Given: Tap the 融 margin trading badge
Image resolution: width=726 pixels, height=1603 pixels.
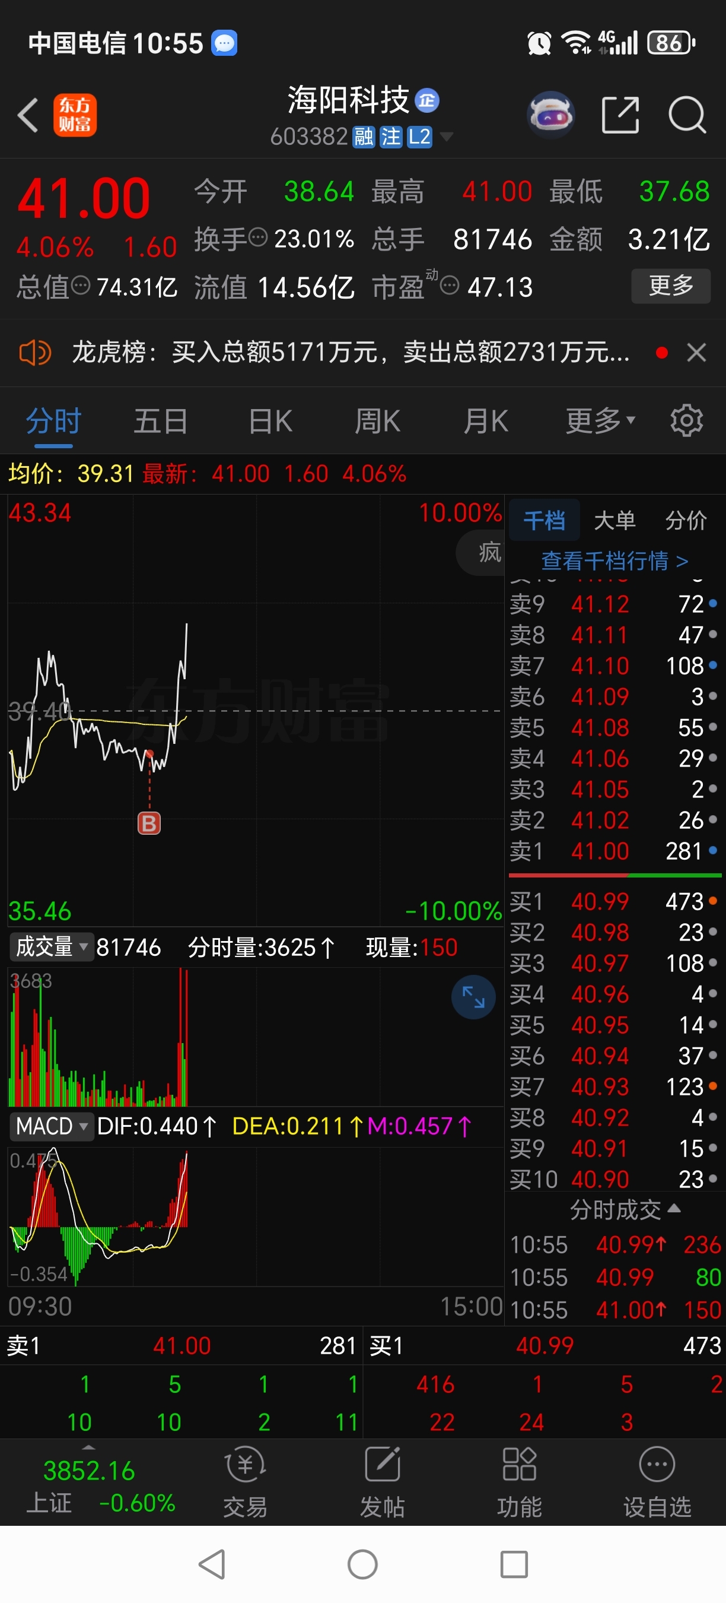Looking at the screenshot, I should tap(364, 137).
